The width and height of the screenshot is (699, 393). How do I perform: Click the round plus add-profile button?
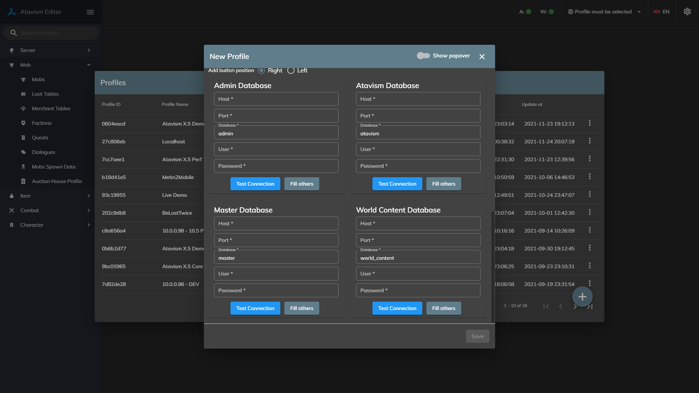click(x=582, y=297)
